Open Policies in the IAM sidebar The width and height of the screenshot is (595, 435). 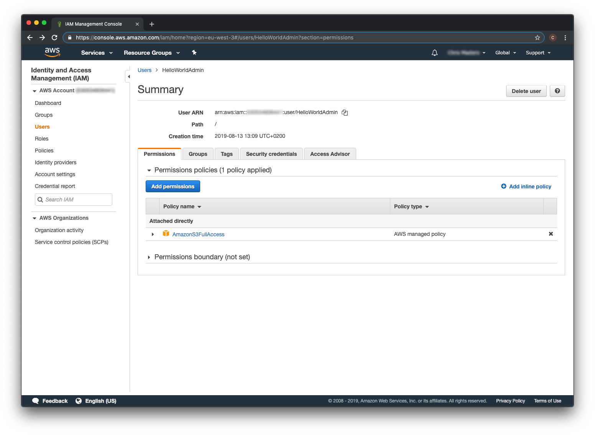(x=44, y=150)
